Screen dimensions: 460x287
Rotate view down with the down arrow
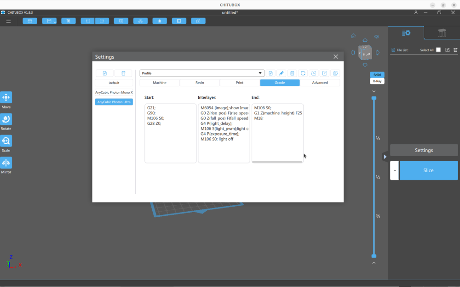365,65
